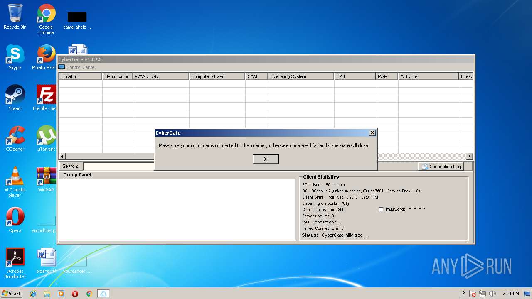Select the WinRAR desktop icon

(46, 179)
